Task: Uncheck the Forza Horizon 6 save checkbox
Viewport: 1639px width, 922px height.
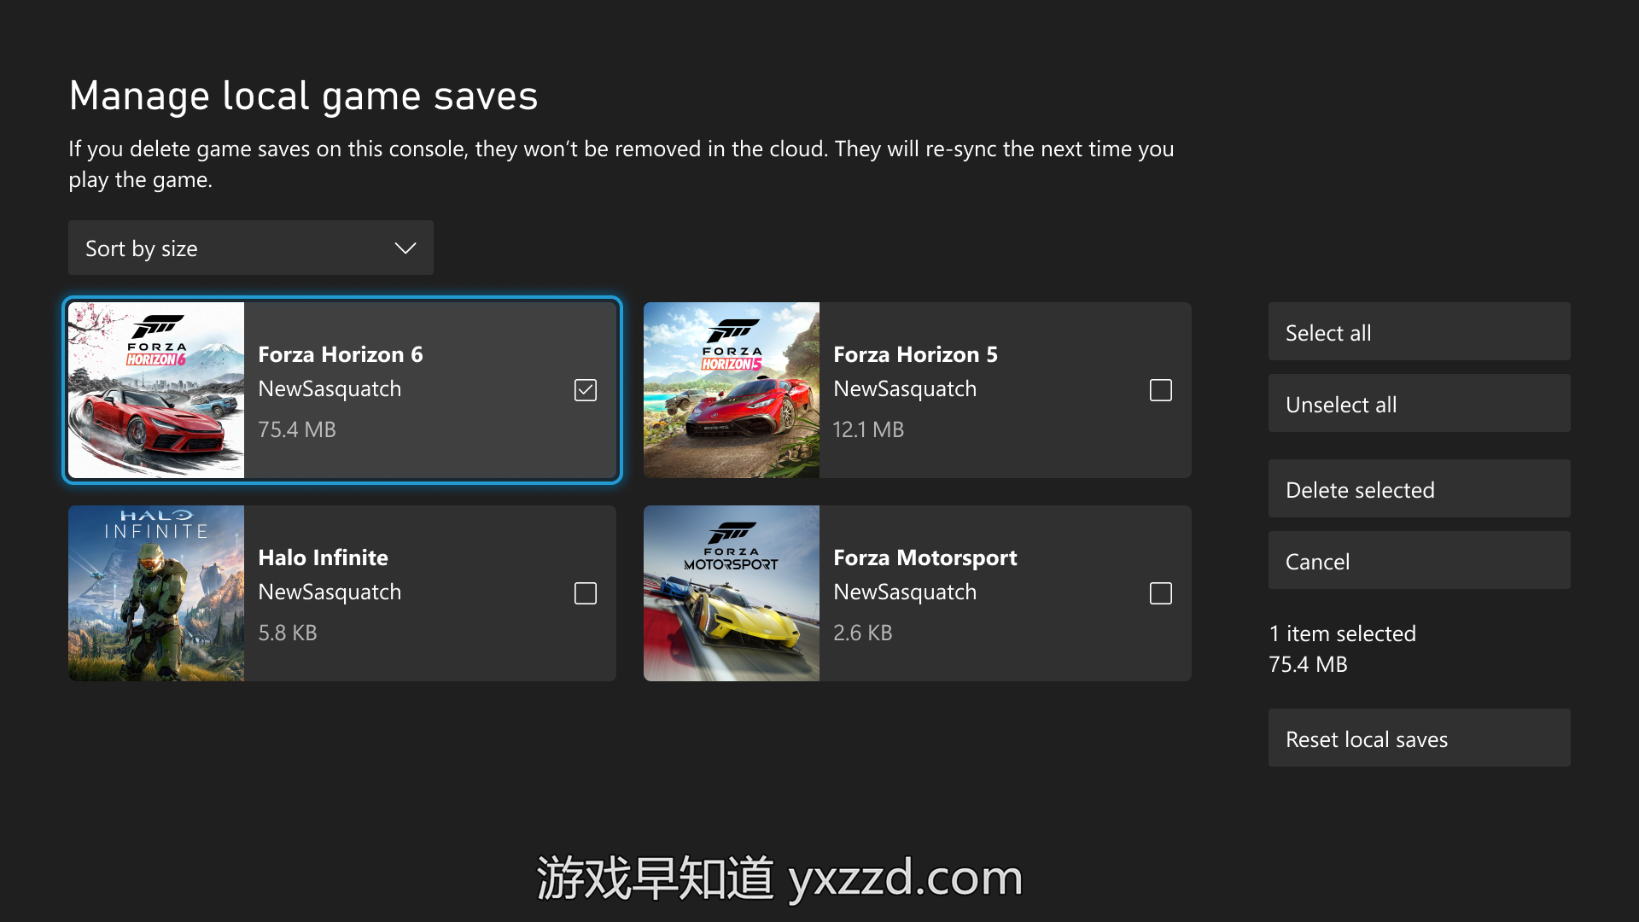Action: click(x=586, y=390)
